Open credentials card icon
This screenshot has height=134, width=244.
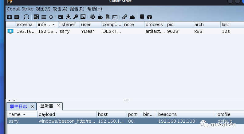61,17
